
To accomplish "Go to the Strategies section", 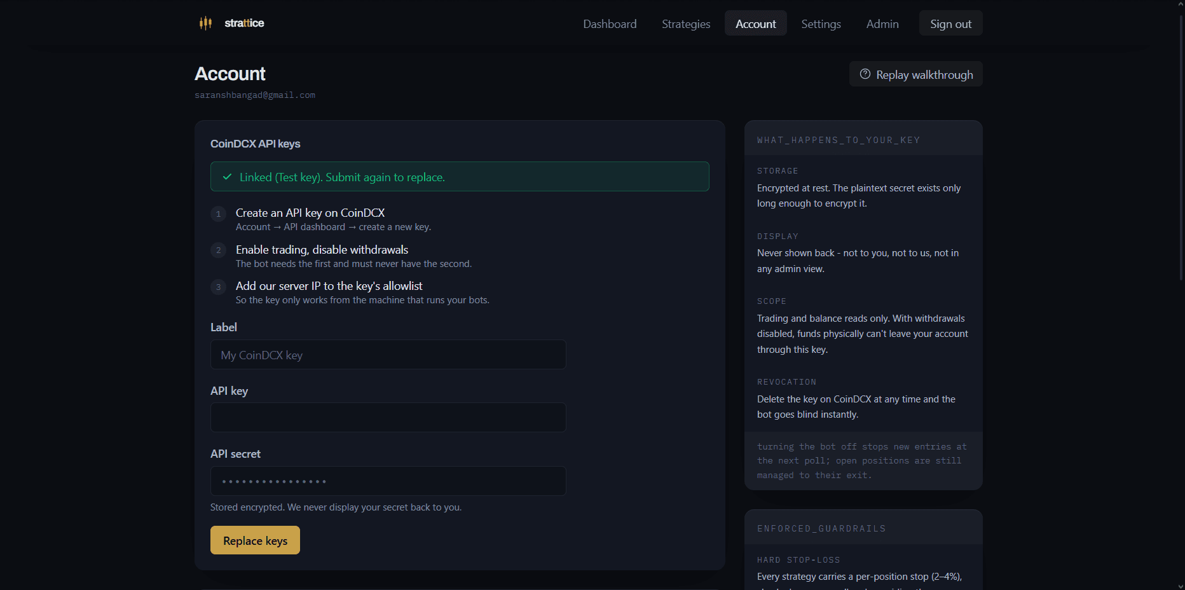I will [x=686, y=24].
